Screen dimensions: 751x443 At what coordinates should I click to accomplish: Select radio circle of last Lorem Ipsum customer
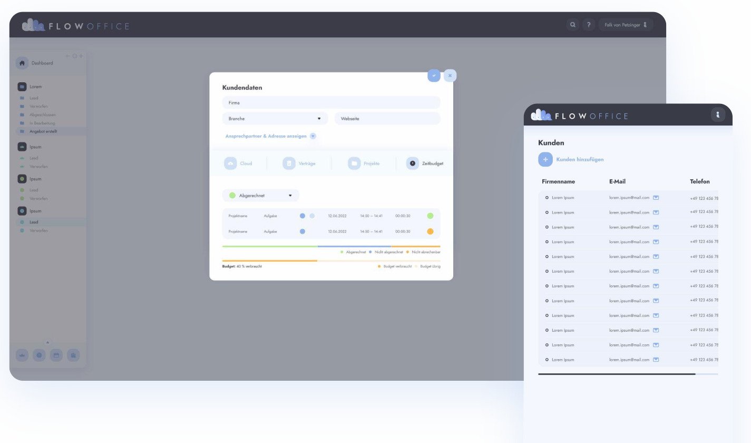[547, 360]
